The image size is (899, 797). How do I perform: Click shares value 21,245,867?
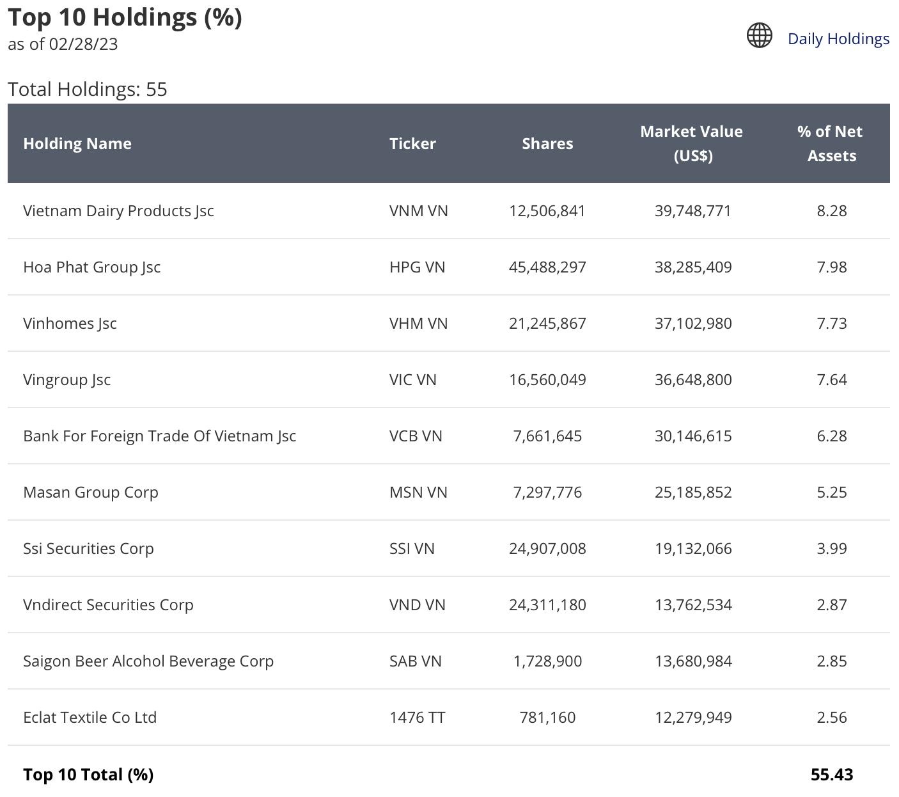coord(547,323)
